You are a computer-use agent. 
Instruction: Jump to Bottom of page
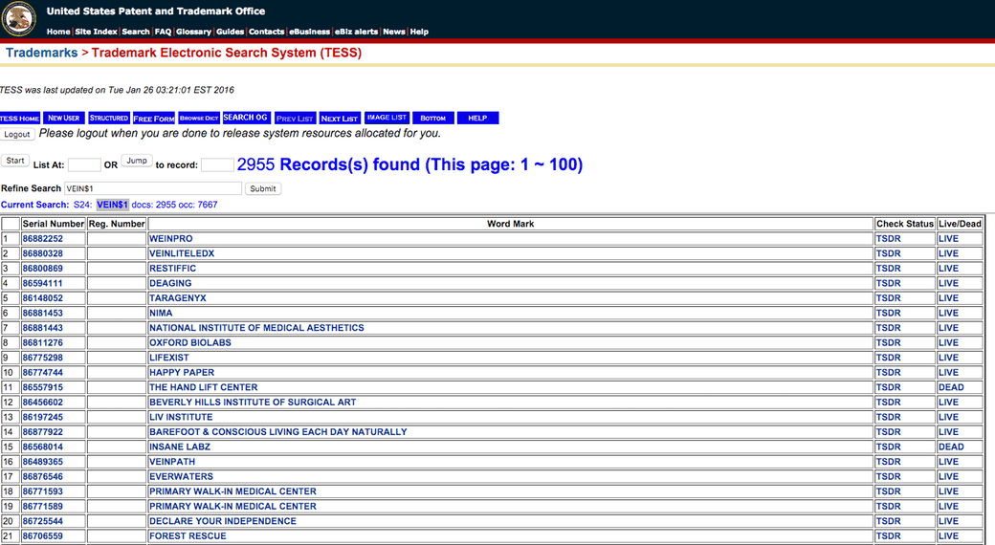pyautogui.click(x=432, y=119)
